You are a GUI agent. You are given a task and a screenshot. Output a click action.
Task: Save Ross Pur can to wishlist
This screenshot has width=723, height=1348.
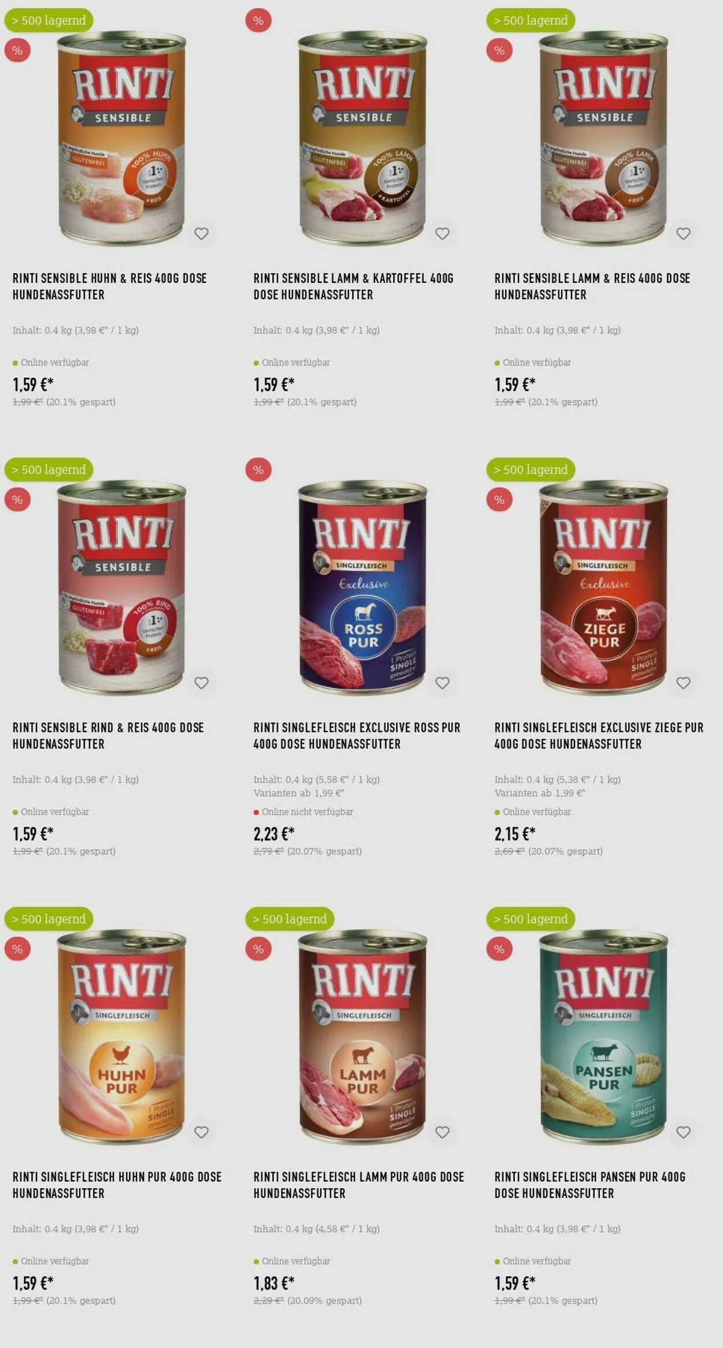tap(442, 683)
